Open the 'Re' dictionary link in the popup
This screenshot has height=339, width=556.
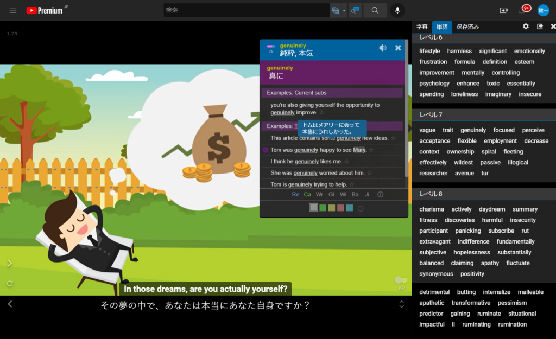coord(295,194)
